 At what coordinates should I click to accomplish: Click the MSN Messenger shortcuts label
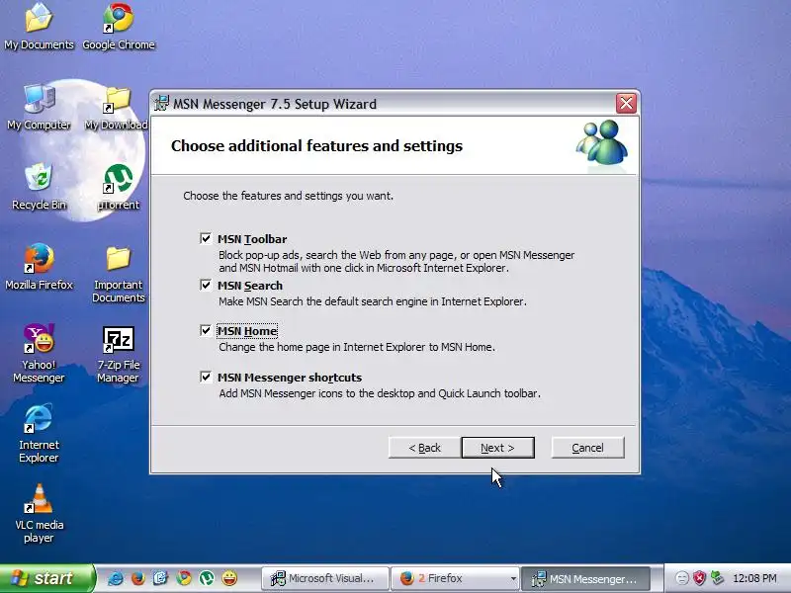pos(290,378)
